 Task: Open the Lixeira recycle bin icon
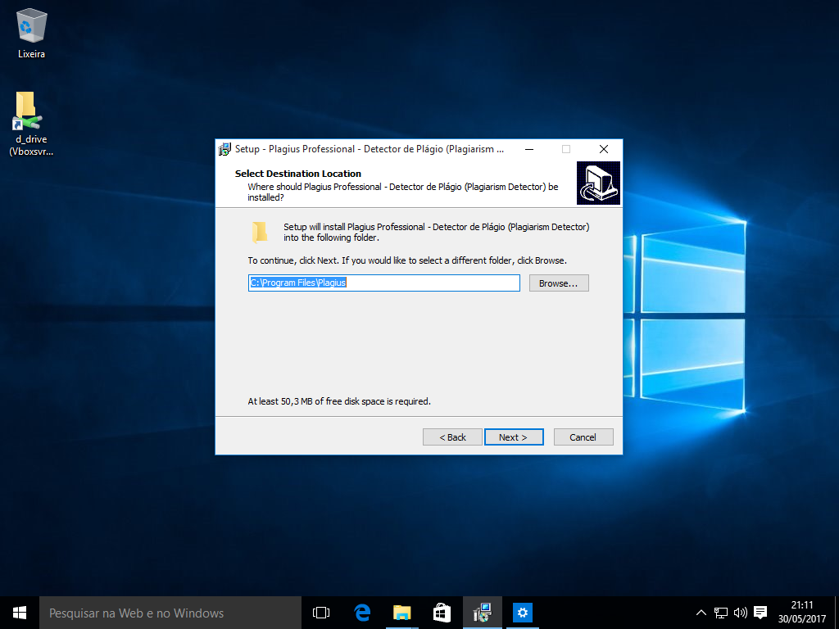click(x=30, y=27)
